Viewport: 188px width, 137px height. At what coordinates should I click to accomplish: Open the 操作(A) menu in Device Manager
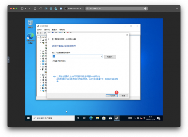[x=47, y=30]
